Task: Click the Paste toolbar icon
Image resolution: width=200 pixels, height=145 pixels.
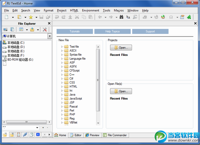Action: [90, 17]
